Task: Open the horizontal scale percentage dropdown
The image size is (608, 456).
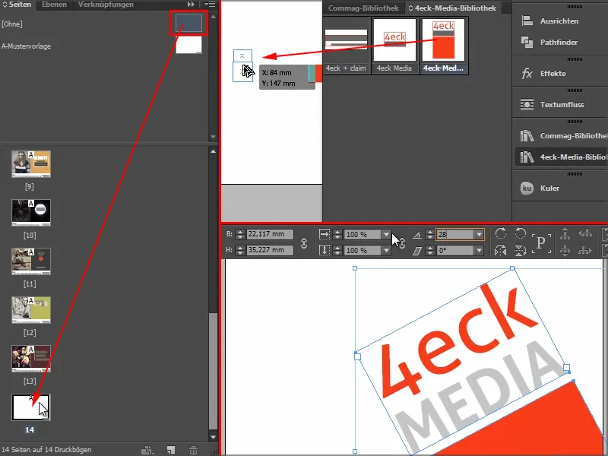Action: point(386,235)
